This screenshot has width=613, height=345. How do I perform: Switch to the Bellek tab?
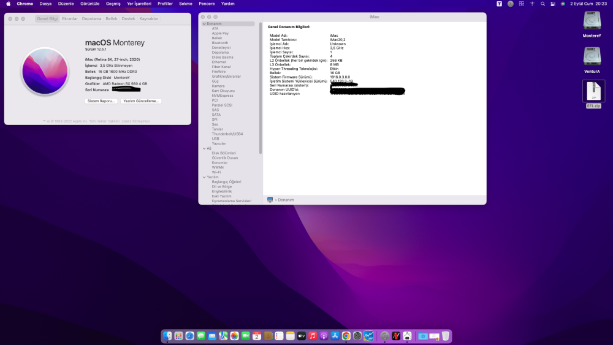tap(112, 19)
